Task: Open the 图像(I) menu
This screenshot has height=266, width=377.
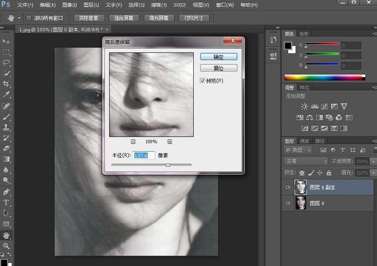Action: point(70,5)
